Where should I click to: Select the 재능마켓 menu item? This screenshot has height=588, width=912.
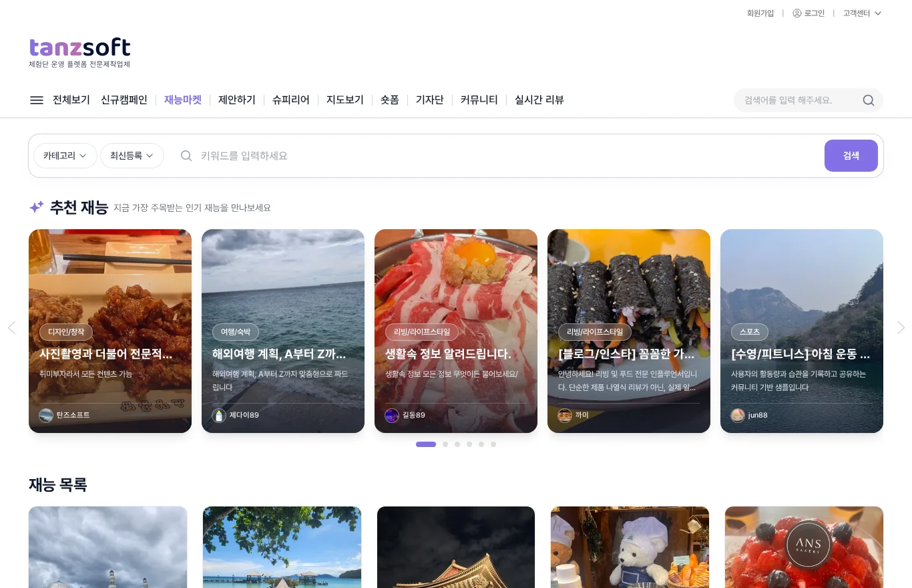point(183,100)
